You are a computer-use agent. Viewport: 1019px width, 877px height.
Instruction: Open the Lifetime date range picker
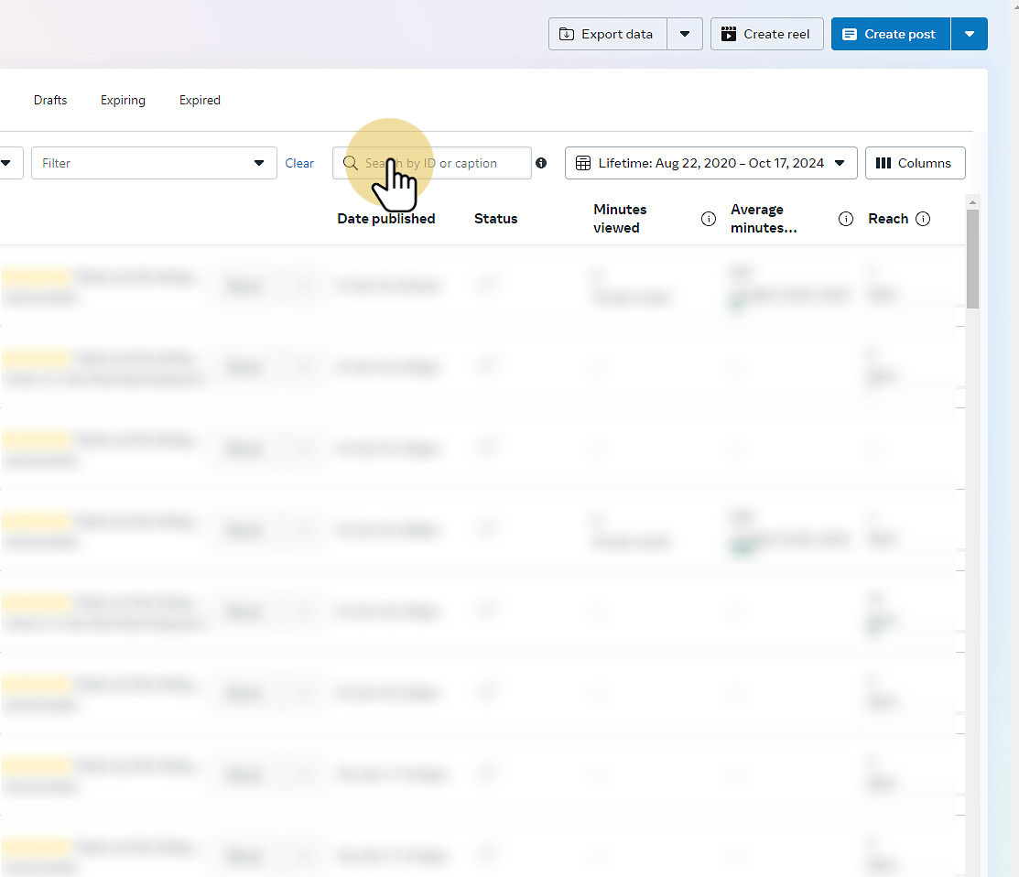711,163
